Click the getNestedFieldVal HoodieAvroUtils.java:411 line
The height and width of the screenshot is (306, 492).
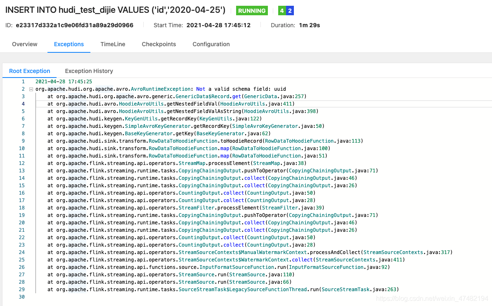pos(171,104)
